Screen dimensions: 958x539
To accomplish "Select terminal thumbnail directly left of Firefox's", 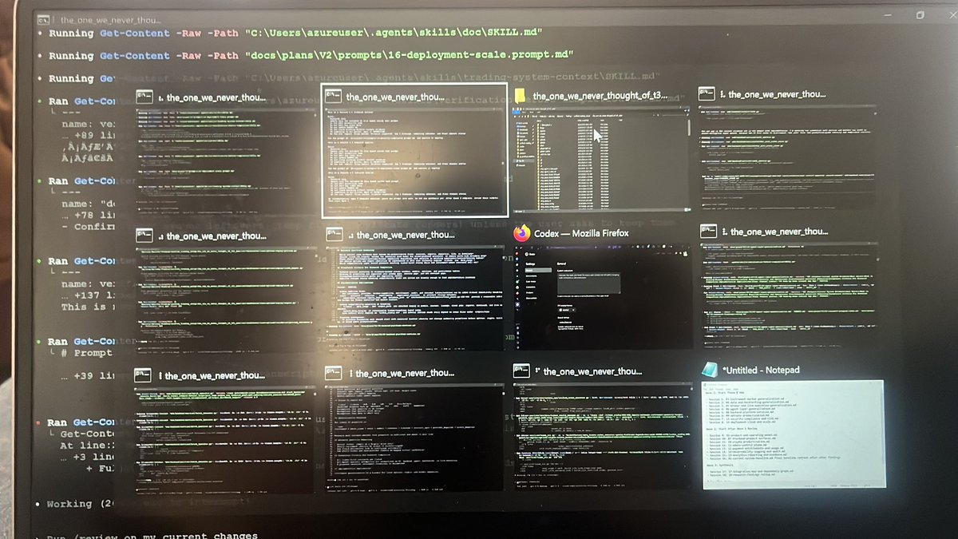I will (x=414, y=298).
